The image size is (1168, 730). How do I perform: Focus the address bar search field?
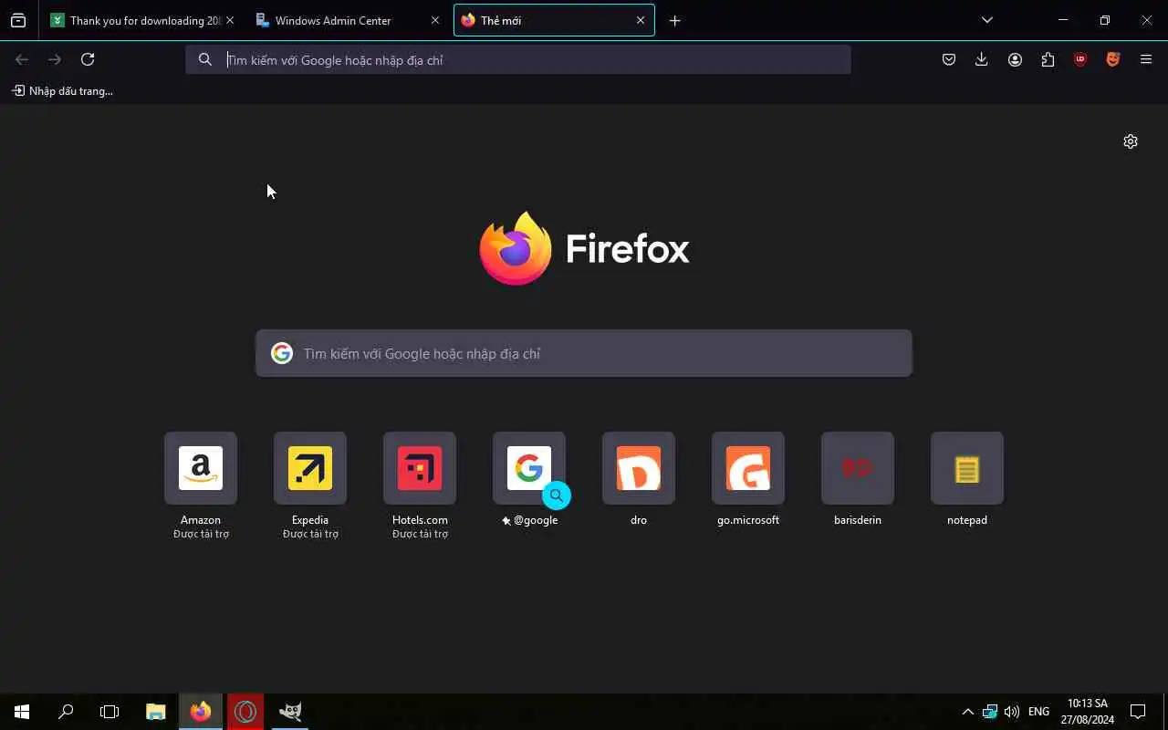[518, 59]
